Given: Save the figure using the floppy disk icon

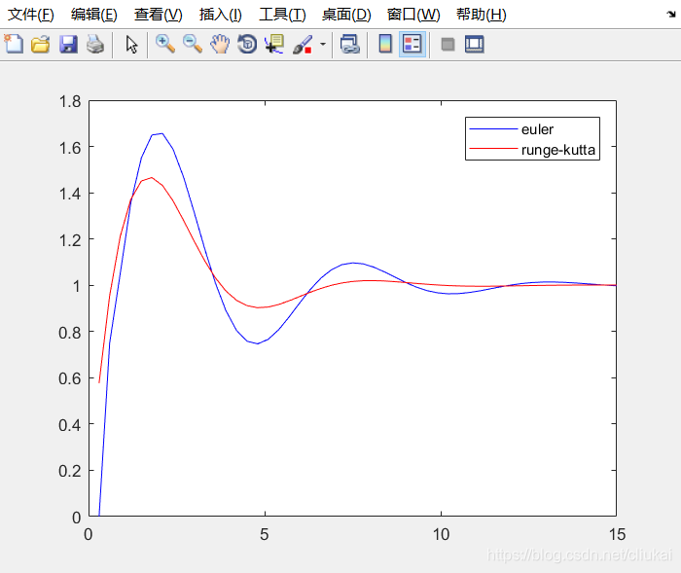Looking at the screenshot, I should (68, 45).
